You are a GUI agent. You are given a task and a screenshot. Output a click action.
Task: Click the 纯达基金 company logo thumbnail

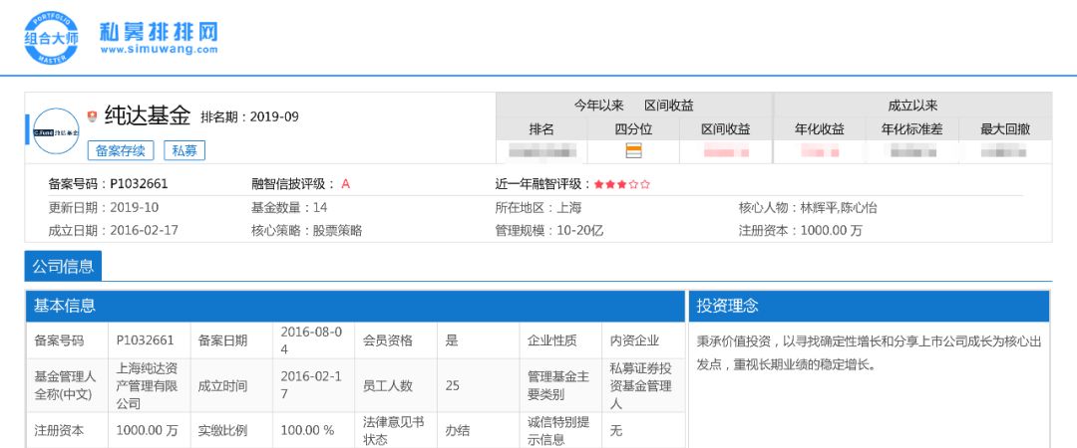56,131
